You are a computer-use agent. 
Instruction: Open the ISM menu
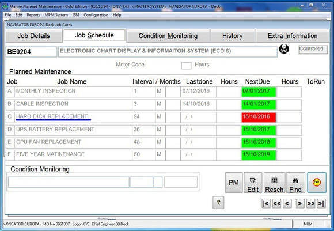(75, 15)
